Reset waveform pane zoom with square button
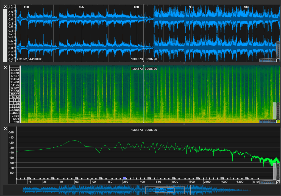This screenshot has width=281, height=196. (x=278, y=60)
